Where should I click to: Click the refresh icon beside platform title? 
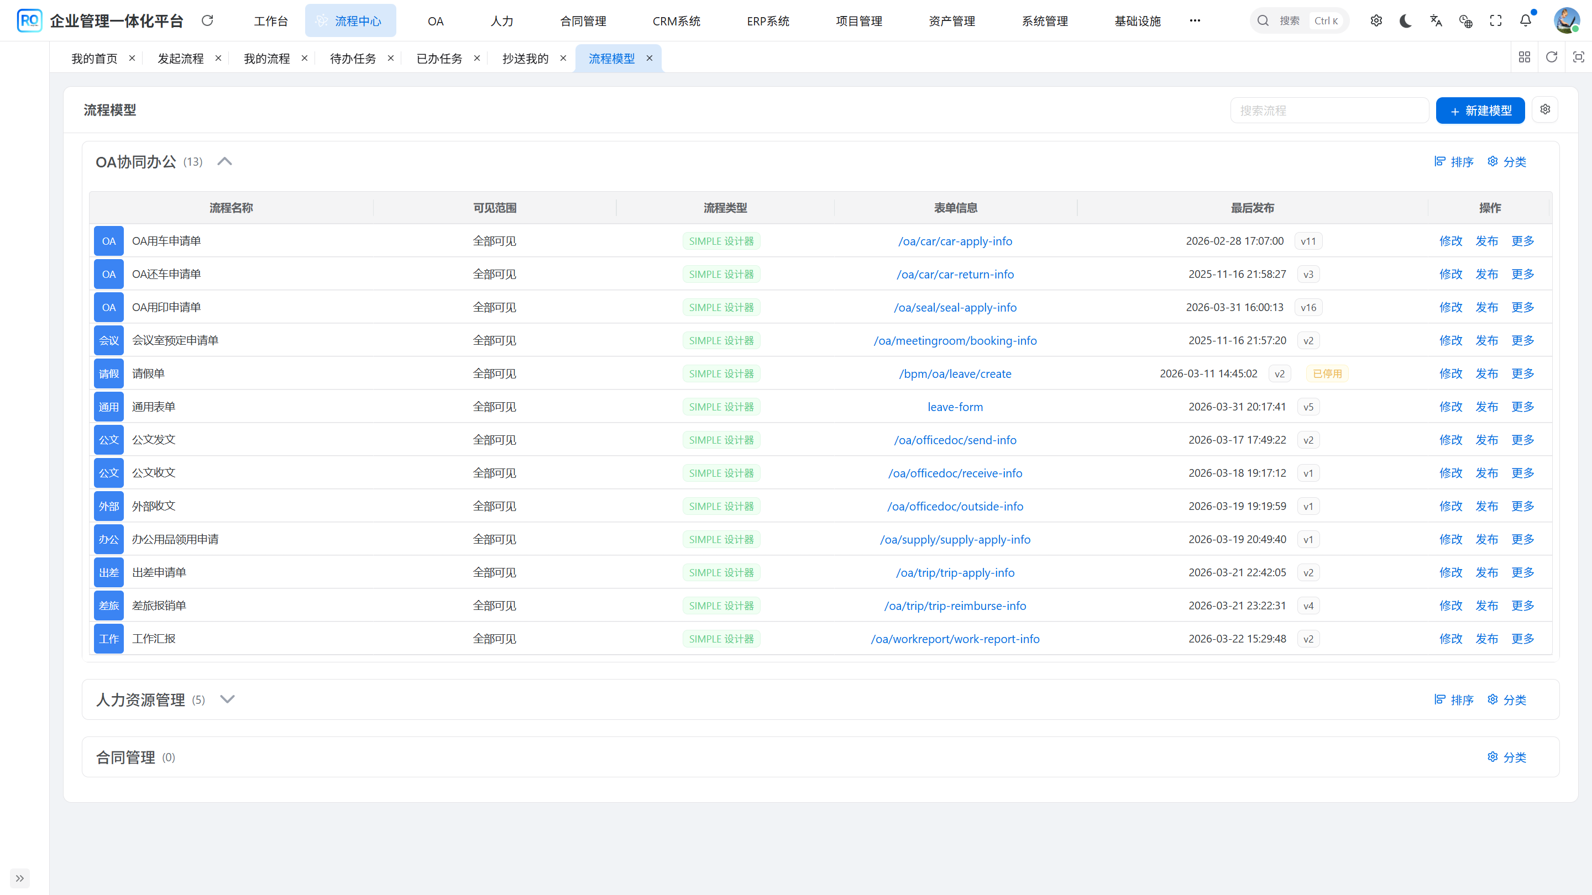point(208,21)
